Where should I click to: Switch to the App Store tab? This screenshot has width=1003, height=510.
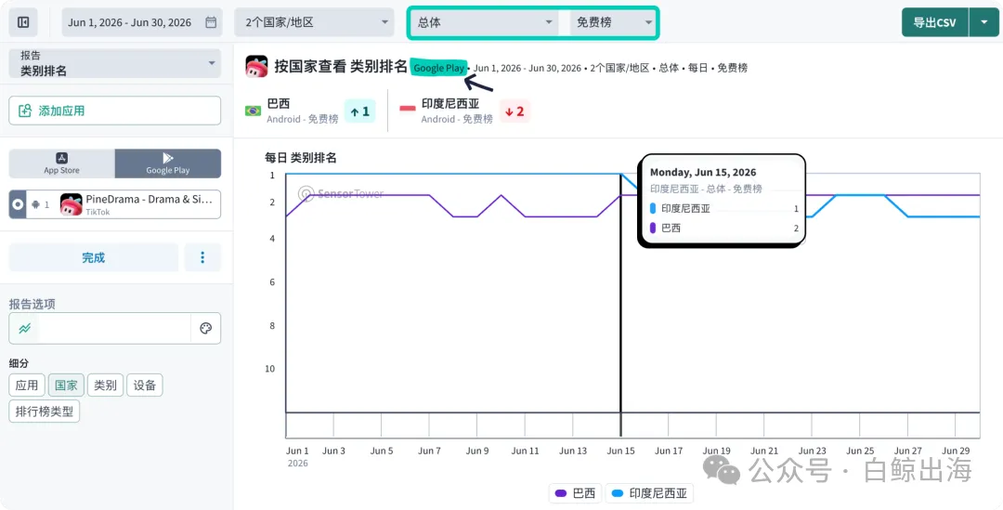pyautogui.click(x=61, y=163)
